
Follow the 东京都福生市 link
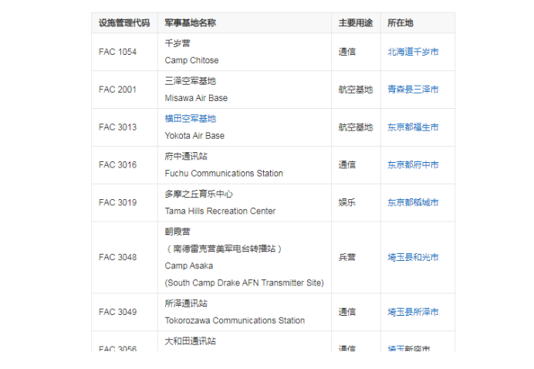pyautogui.click(x=413, y=127)
